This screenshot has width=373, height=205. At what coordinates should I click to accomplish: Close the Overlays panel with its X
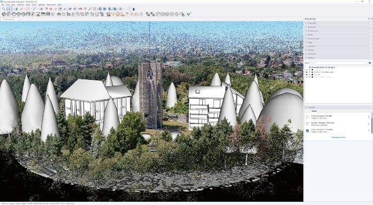(x=371, y=107)
